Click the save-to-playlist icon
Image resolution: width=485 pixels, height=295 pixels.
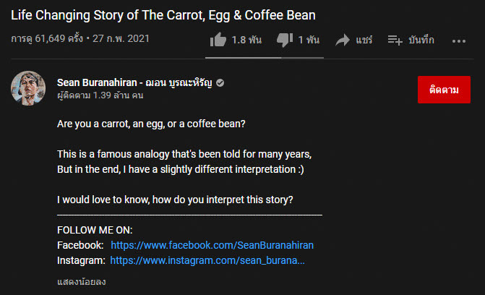click(x=395, y=40)
